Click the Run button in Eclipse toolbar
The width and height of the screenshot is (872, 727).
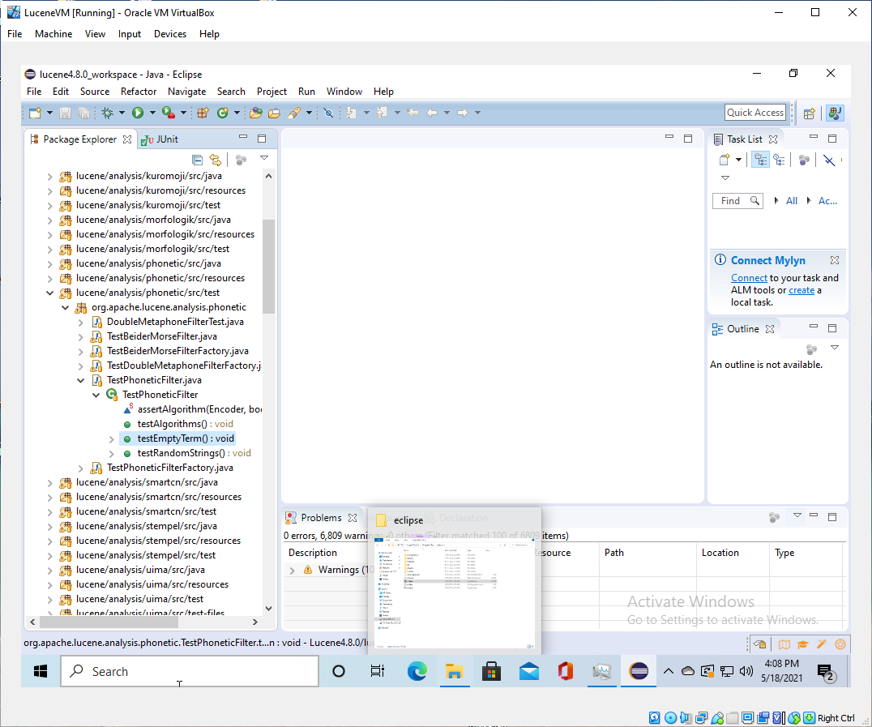138,113
